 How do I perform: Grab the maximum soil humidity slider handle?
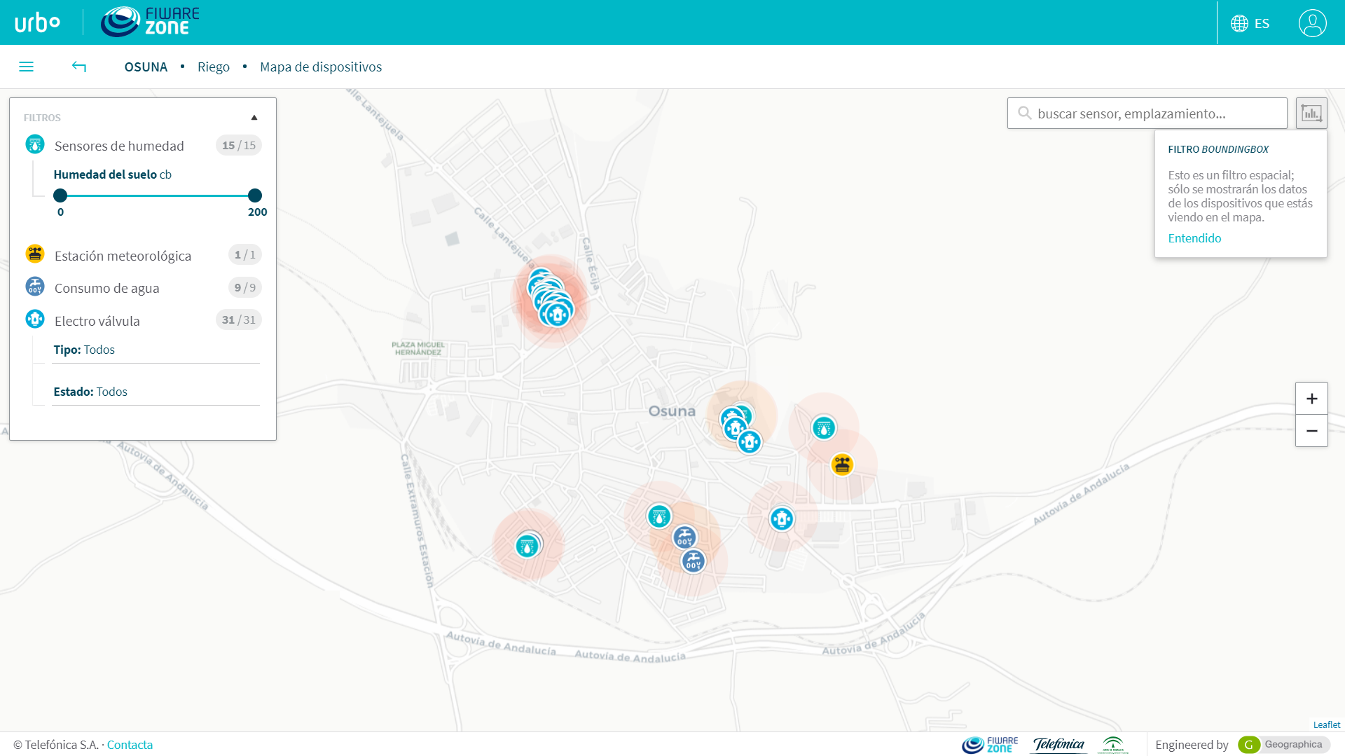[255, 195]
